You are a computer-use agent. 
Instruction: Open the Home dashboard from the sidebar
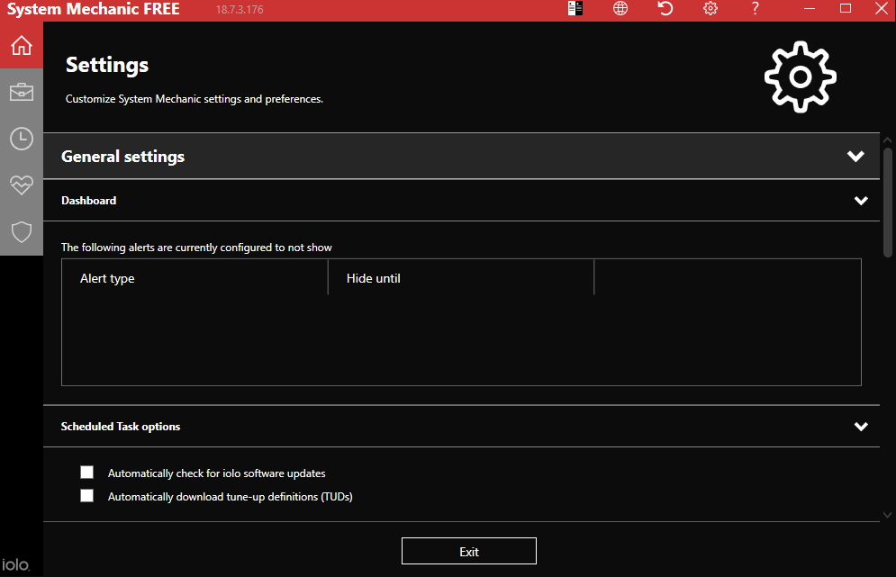22,45
